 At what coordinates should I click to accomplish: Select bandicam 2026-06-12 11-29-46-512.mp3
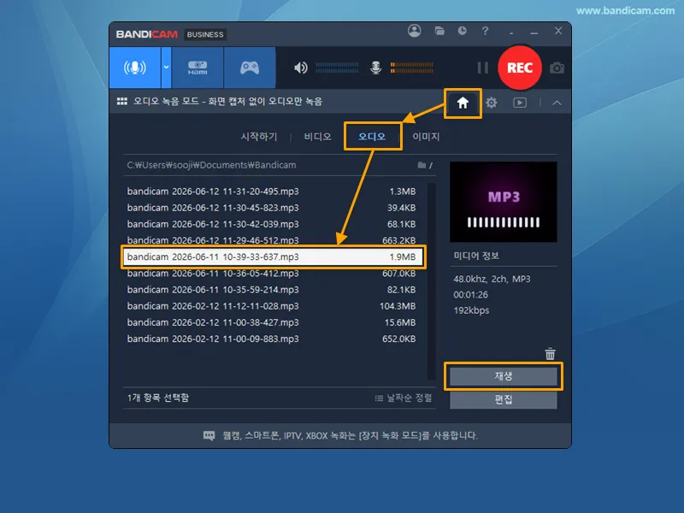point(273,240)
